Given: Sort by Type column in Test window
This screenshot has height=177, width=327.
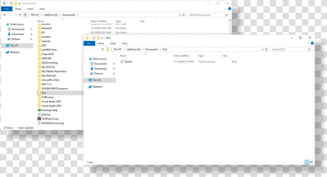Looking at the screenshot, I should point(201,56).
